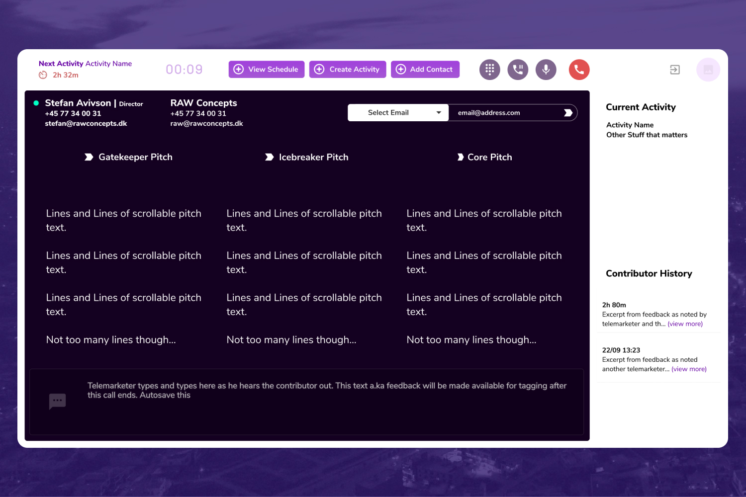746x497 pixels.
Task: Click the Add Contact button
Action: [x=425, y=70]
